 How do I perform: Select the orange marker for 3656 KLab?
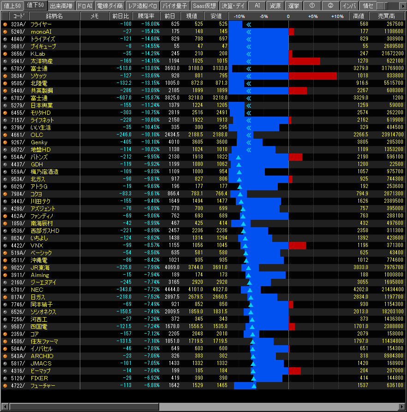pos(5,53)
